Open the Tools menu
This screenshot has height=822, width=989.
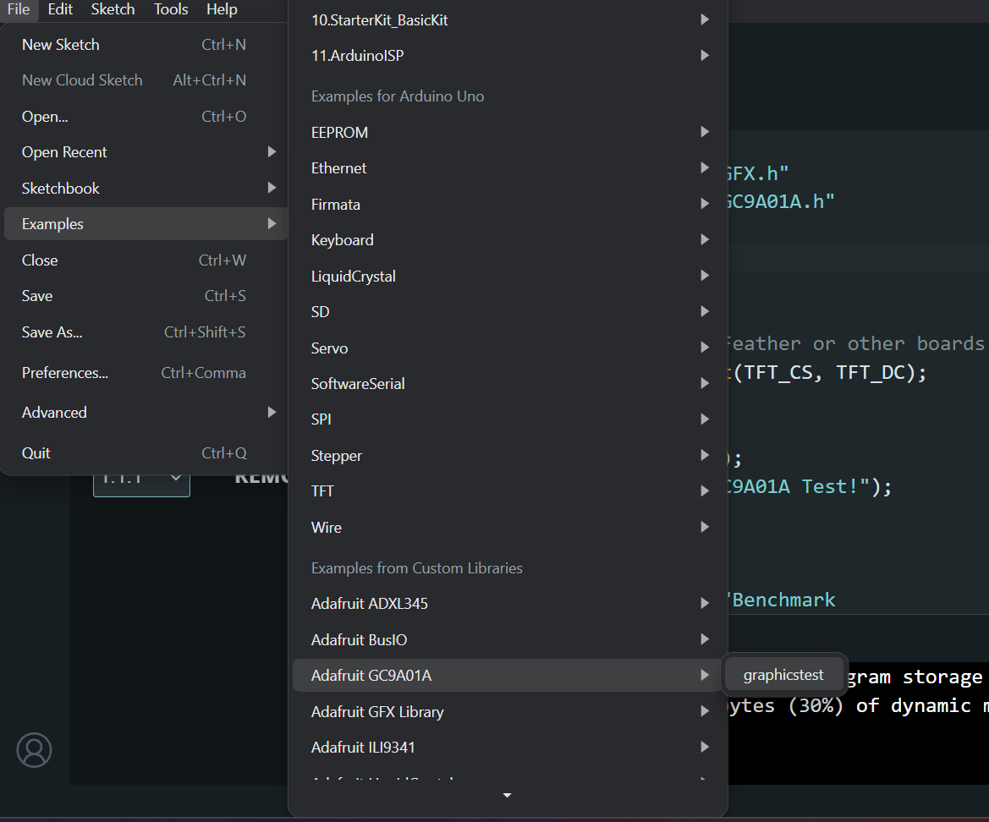[171, 9]
